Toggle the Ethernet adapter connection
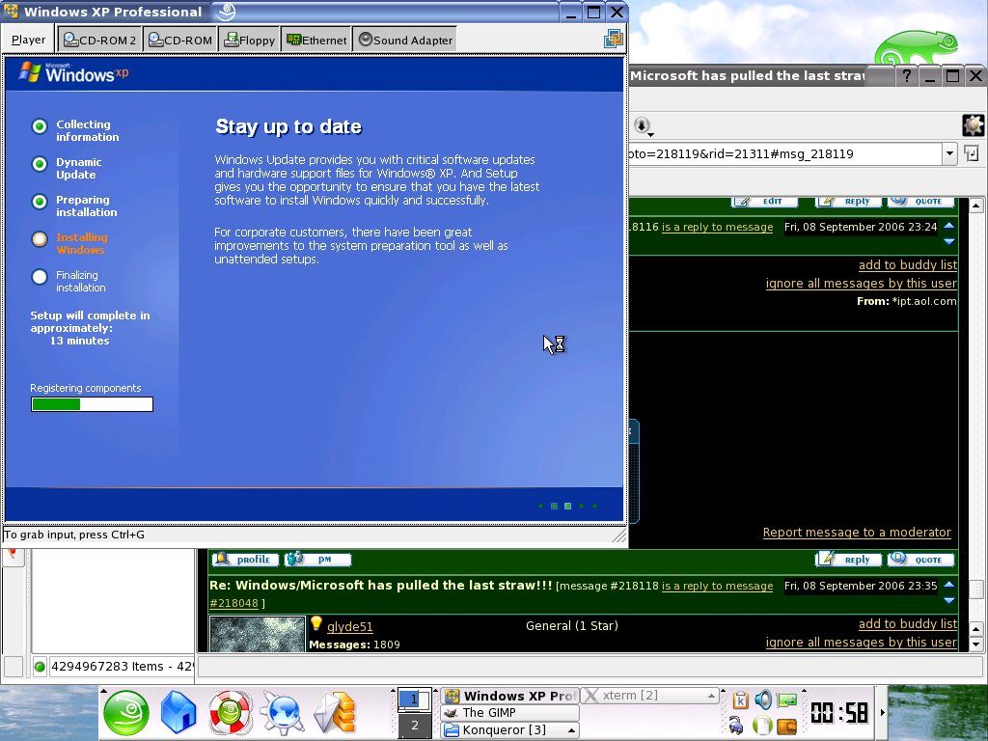988x741 pixels. [316, 40]
